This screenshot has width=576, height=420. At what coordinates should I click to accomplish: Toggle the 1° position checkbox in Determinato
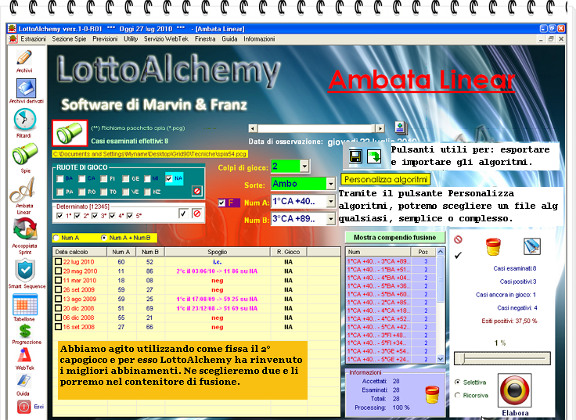[59, 216]
